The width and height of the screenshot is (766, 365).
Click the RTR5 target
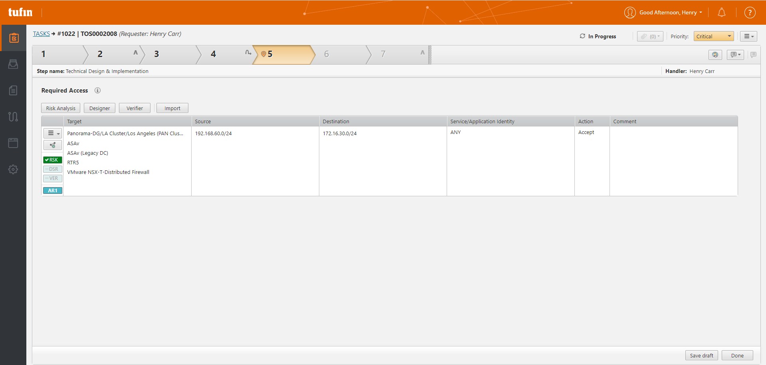click(73, 162)
